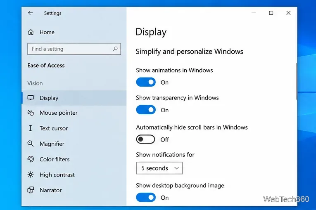Screen dimensions: 316x210
Task: Click the 'Settings' window title text
Action: click(x=52, y=13)
